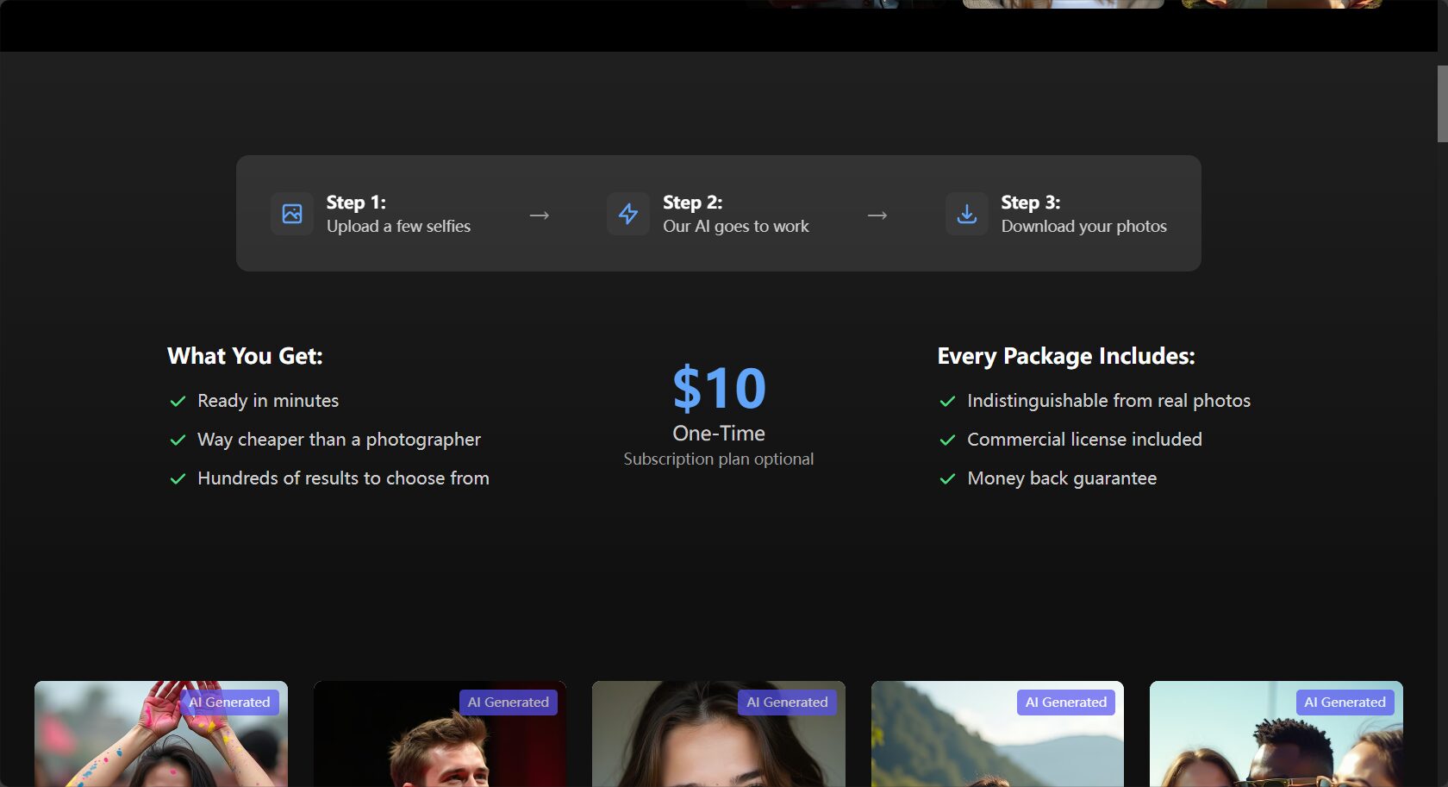
Task: Click Commercial license included text
Action: click(1084, 440)
